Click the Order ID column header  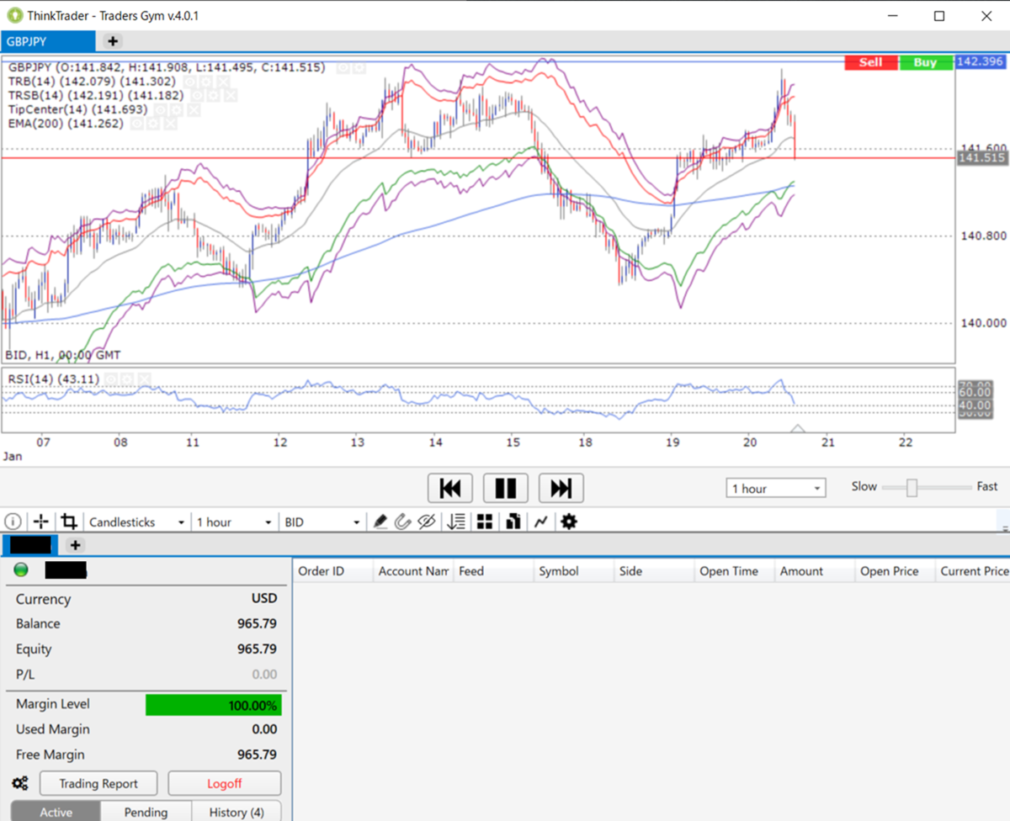point(333,571)
